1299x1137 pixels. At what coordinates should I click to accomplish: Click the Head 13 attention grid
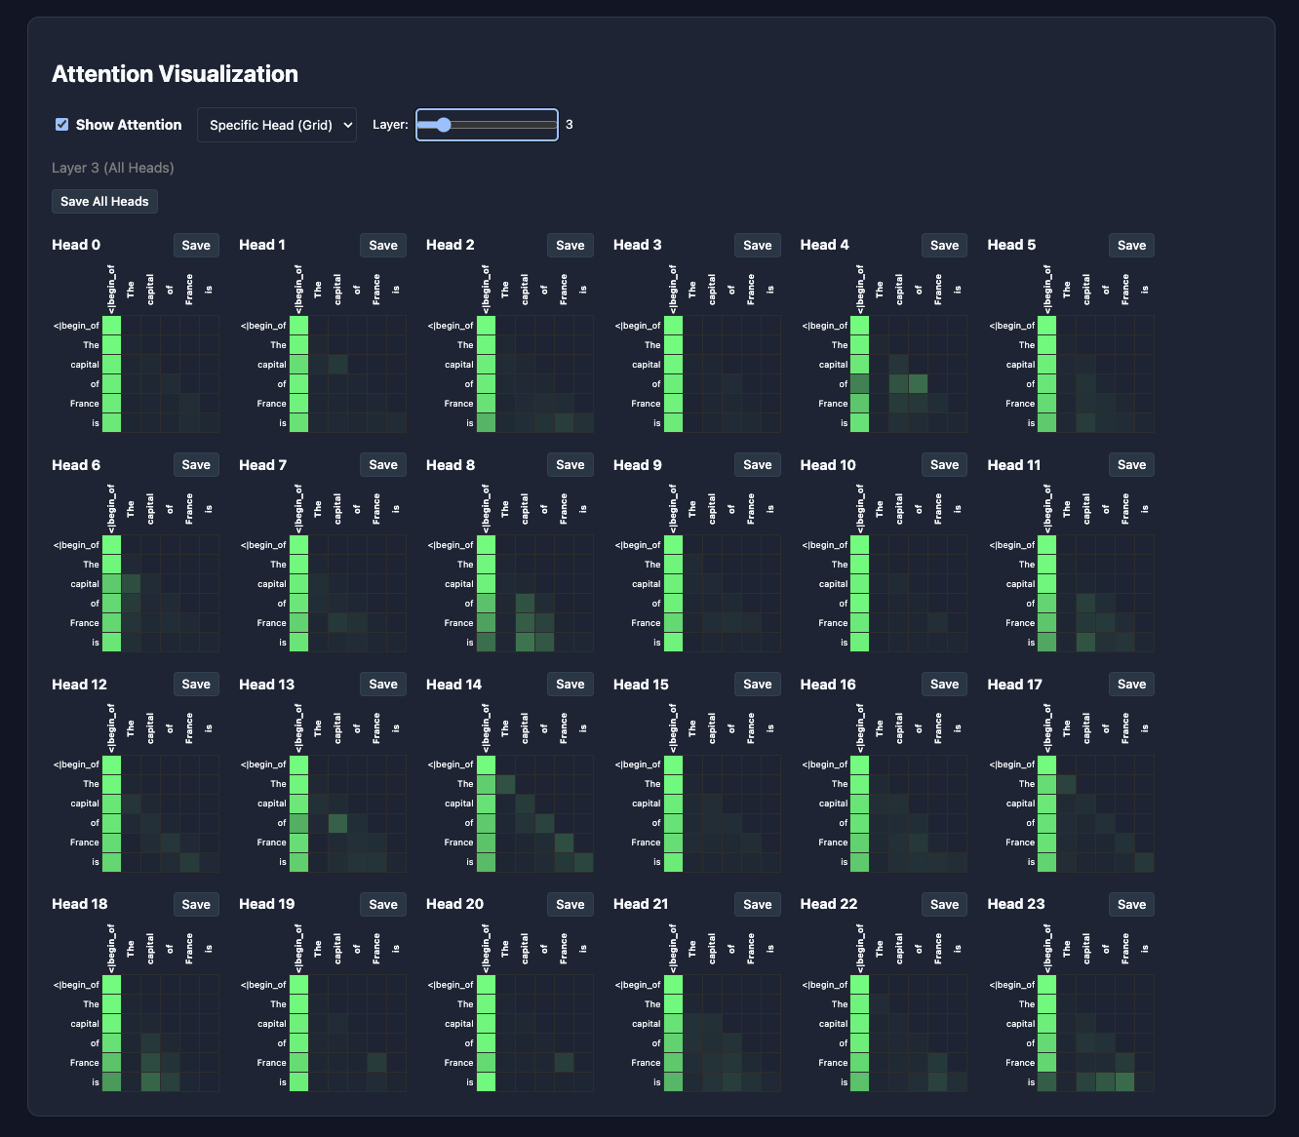[x=348, y=813]
